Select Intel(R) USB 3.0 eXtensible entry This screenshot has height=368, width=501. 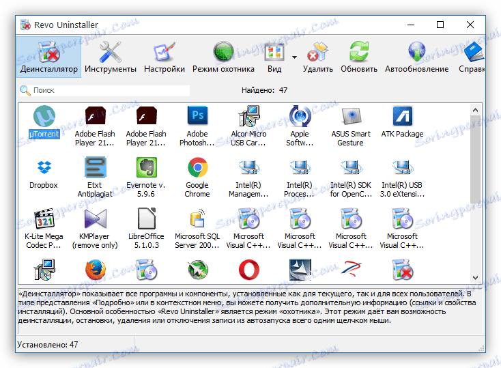point(402,177)
